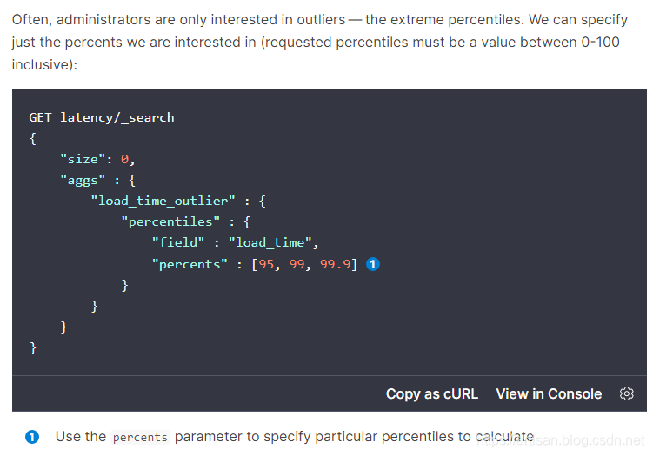The image size is (653, 456).
Task: Click the value 95 in the percents array
Action: pos(267,264)
